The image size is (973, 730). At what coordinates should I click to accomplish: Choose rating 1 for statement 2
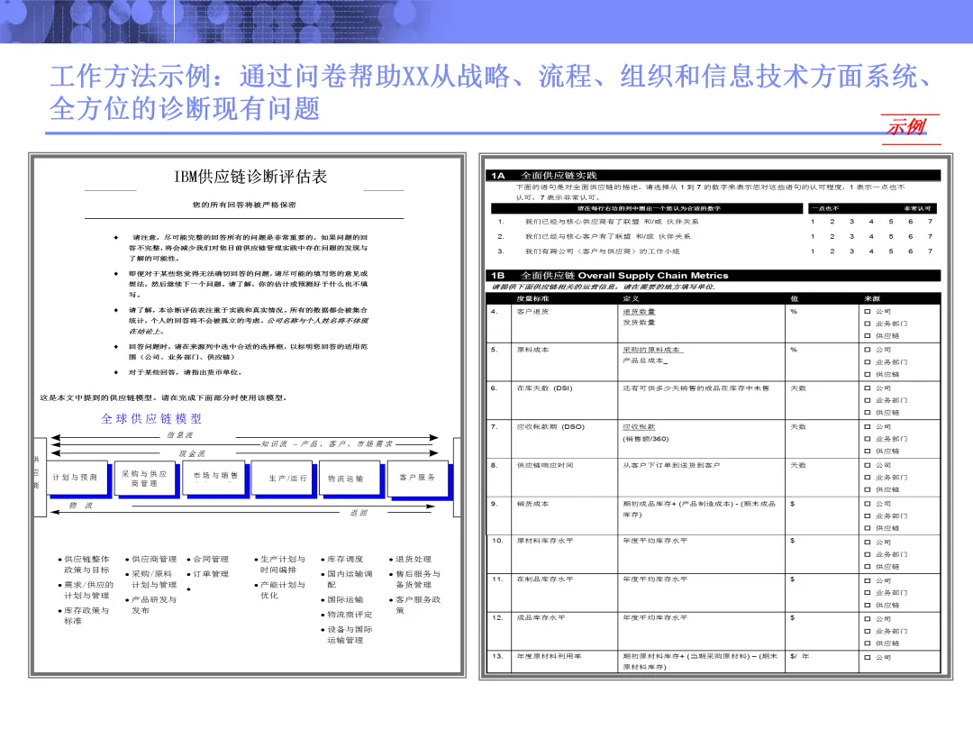[x=813, y=236]
